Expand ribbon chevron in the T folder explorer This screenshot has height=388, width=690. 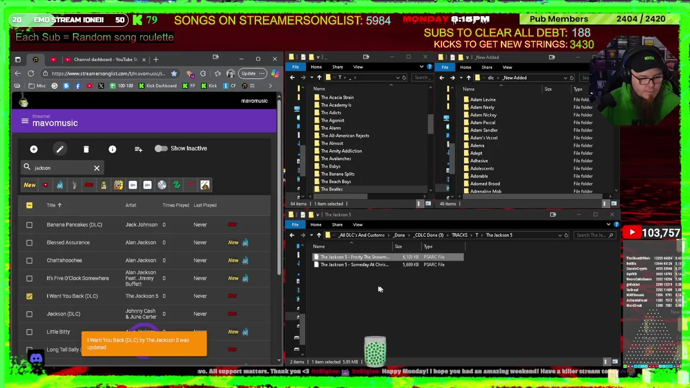click(x=422, y=67)
